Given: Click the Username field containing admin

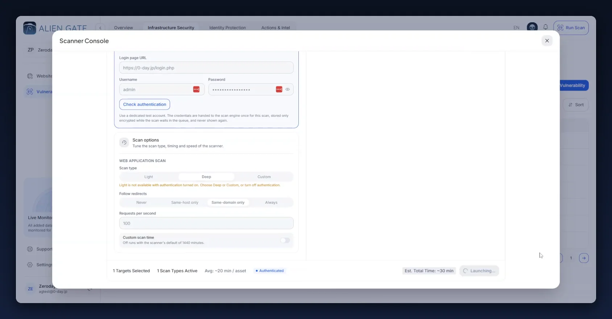Looking at the screenshot, I should (162, 89).
